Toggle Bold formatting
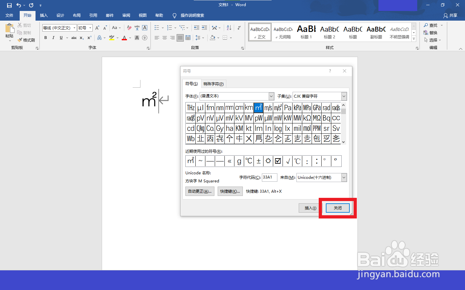465x290 pixels. click(x=46, y=38)
